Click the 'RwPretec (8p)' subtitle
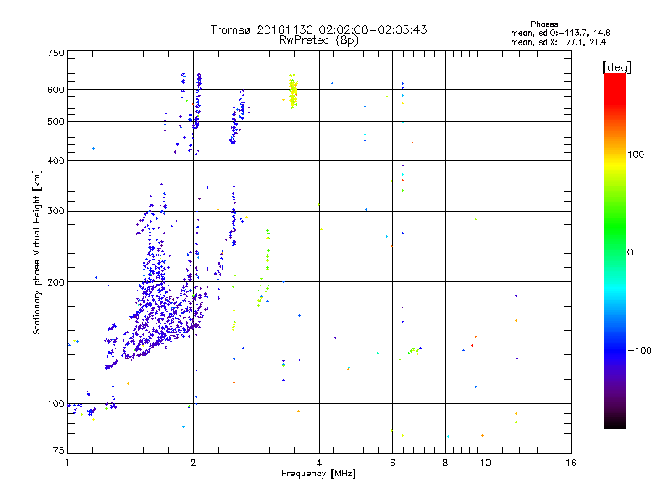 [x=318, y=40]
